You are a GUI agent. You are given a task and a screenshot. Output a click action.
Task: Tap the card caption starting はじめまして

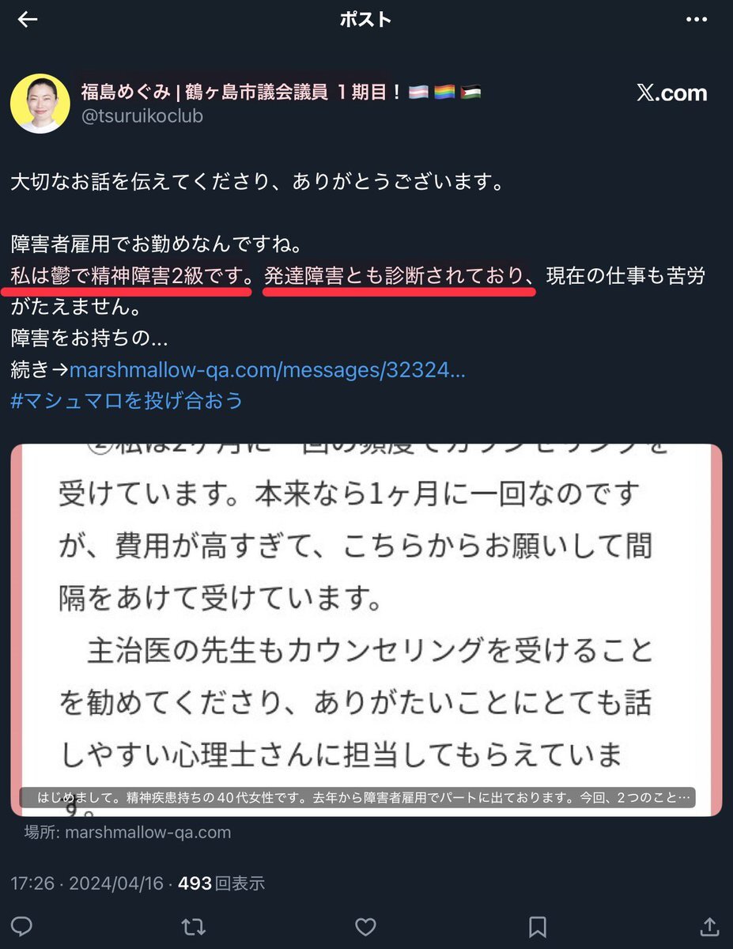tap(368, 797)
